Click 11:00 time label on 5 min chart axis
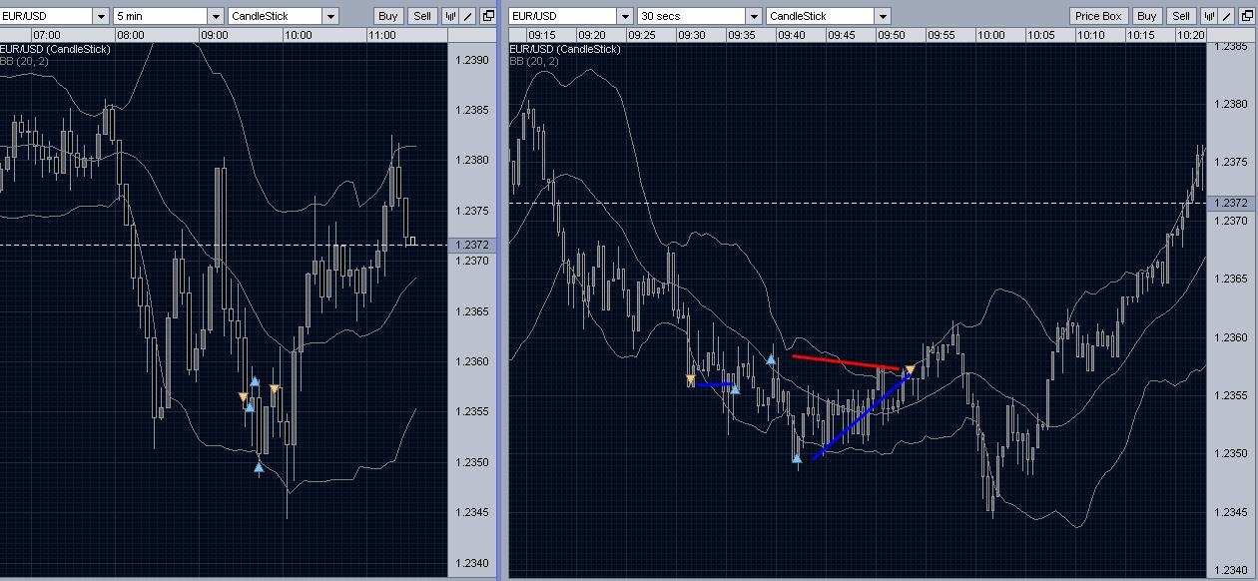This screenshot has height=581, width=1258. 381,35
